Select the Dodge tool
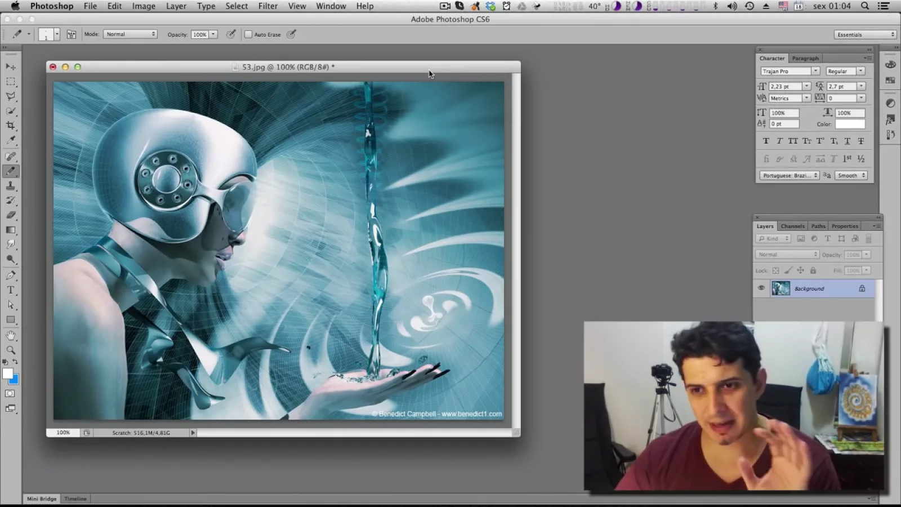 tap(11, 259)
